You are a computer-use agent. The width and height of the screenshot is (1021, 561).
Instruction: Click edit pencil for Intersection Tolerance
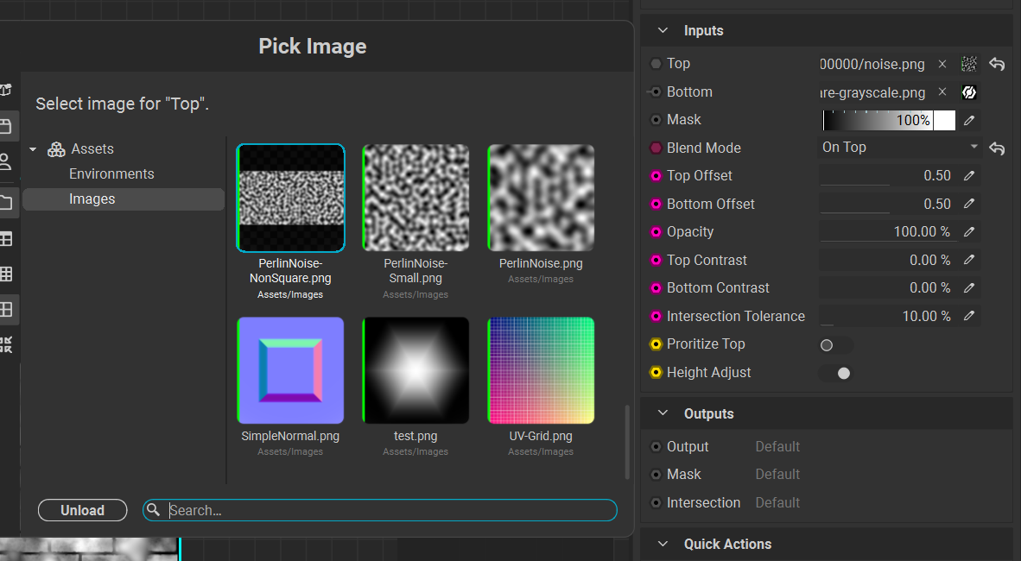[969, 316]
